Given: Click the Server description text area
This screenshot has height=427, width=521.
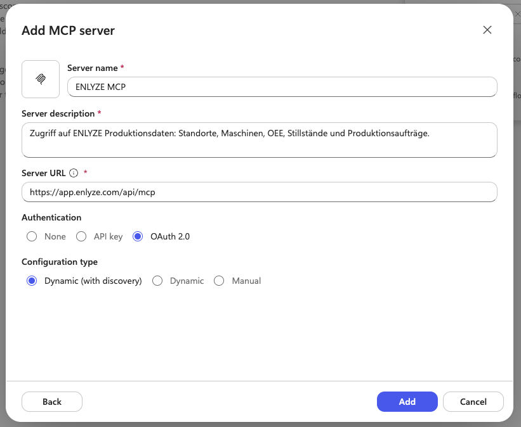Looking at the screenshot, I should click(x=259, y=140).
